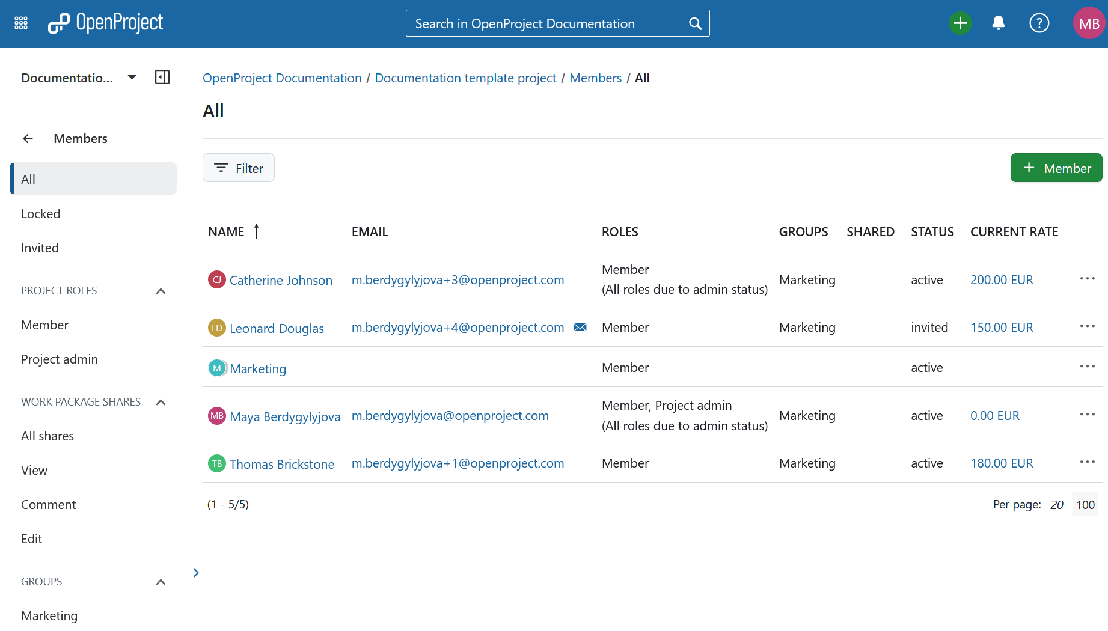Image resolution: width=1108 pixels, height=631 pixels.
Task: Open the Filter panel
Action: [238, 168]
